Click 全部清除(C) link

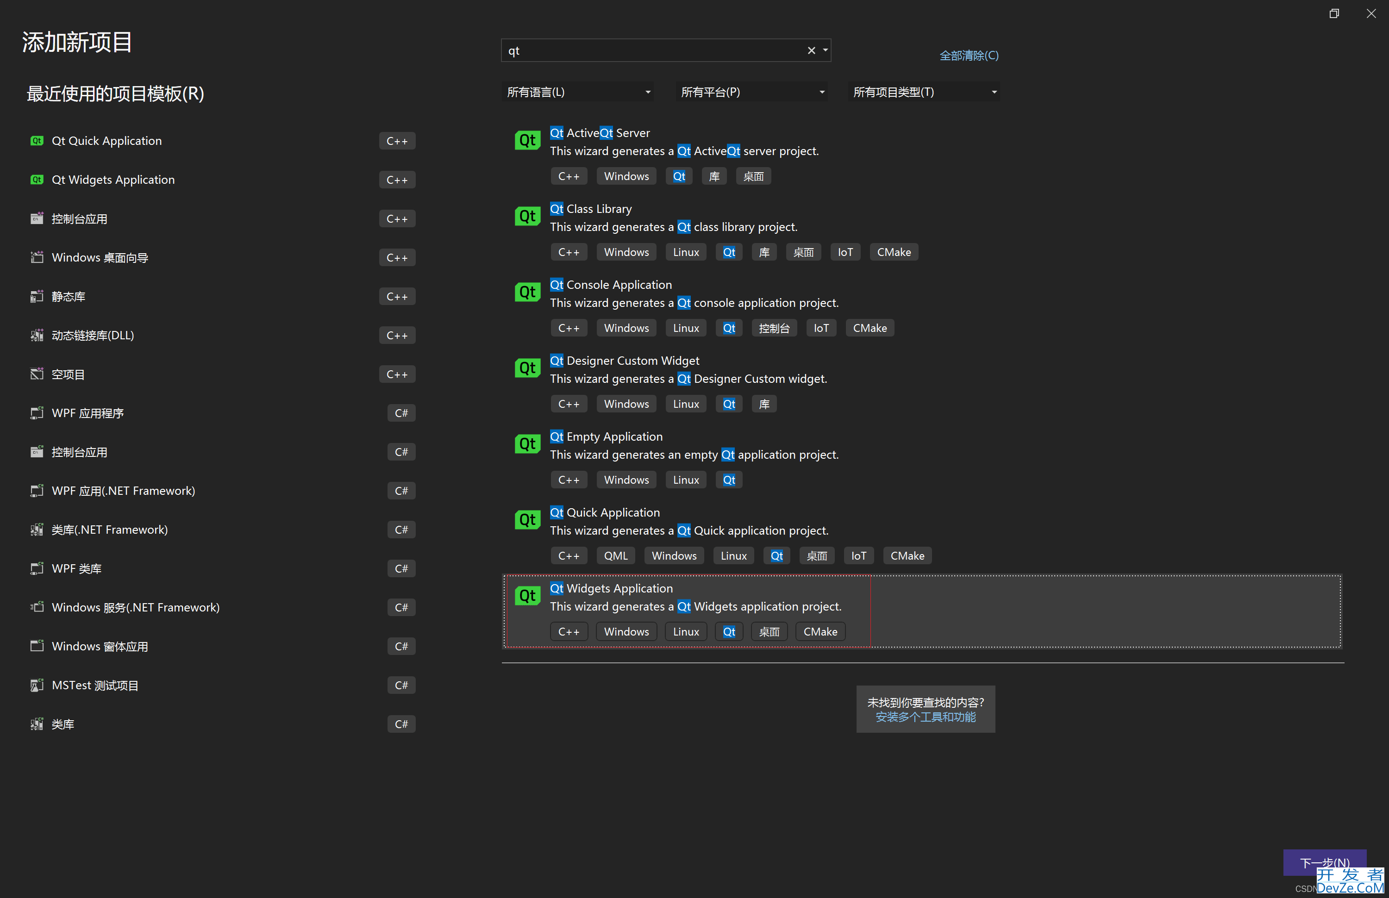point(969,56)
